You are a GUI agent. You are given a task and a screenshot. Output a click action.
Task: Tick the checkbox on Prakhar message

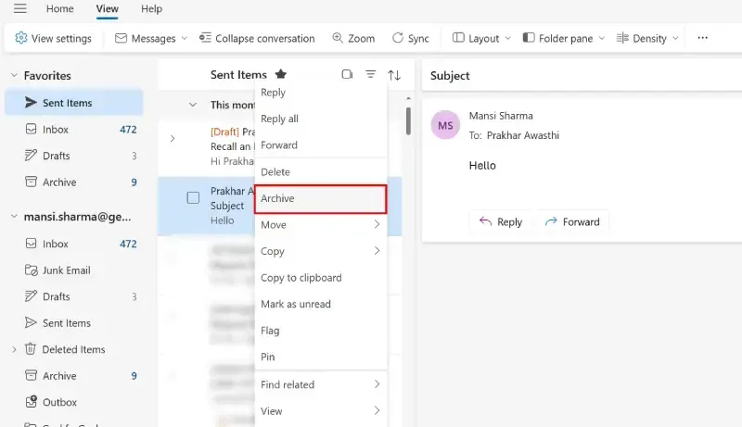point(193,197)
